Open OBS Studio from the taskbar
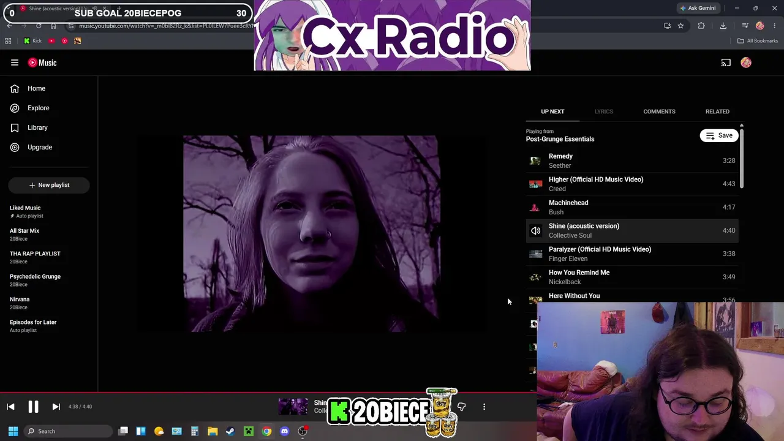The image size is (784, 441). click(x=303, y=431)
